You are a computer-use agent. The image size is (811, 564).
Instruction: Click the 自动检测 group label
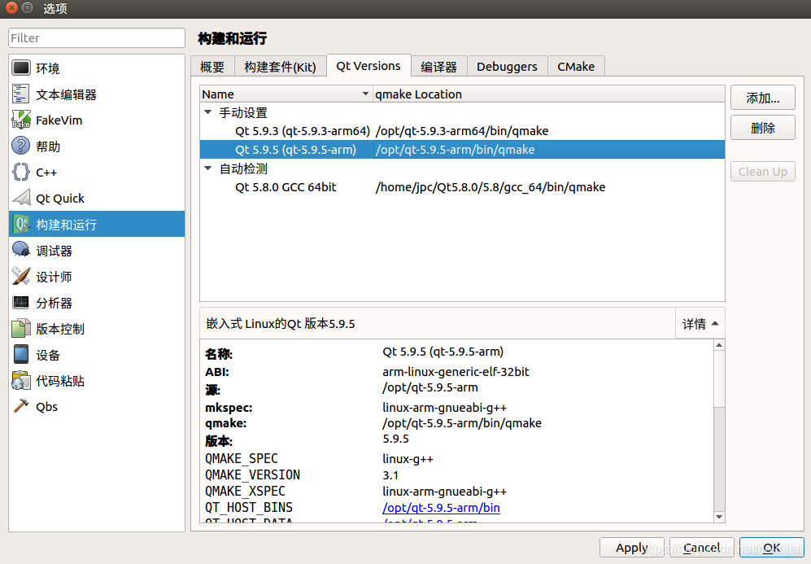[x=243, y=168]
